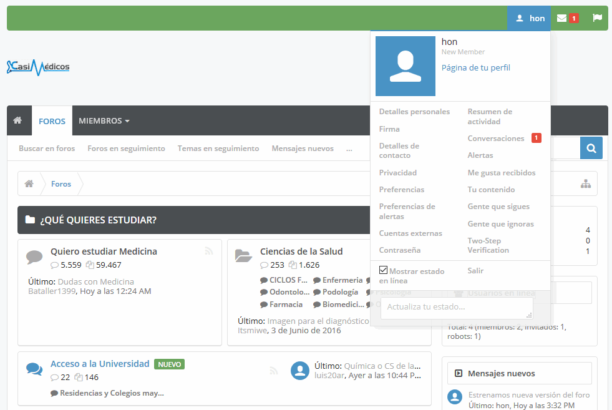Open the Podología subforum

point(340,292)
